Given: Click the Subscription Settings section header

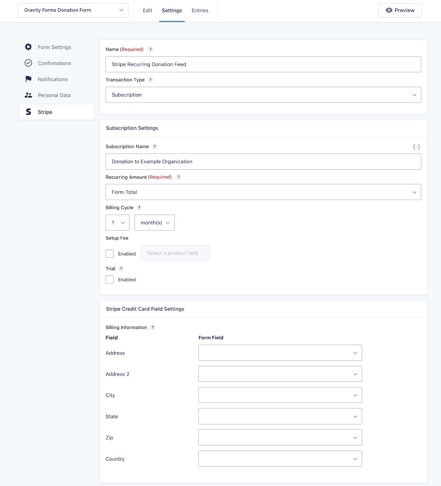Looking at the screenshot, I should pos(132,128).
